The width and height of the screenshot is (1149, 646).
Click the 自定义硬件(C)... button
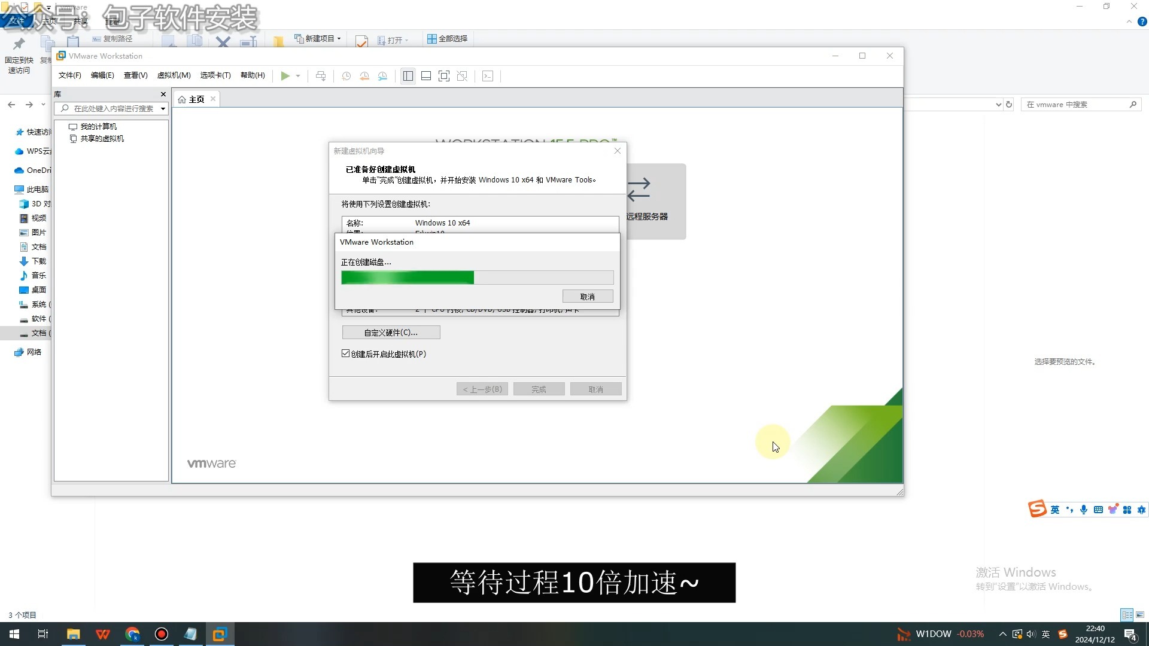(391, 333)
